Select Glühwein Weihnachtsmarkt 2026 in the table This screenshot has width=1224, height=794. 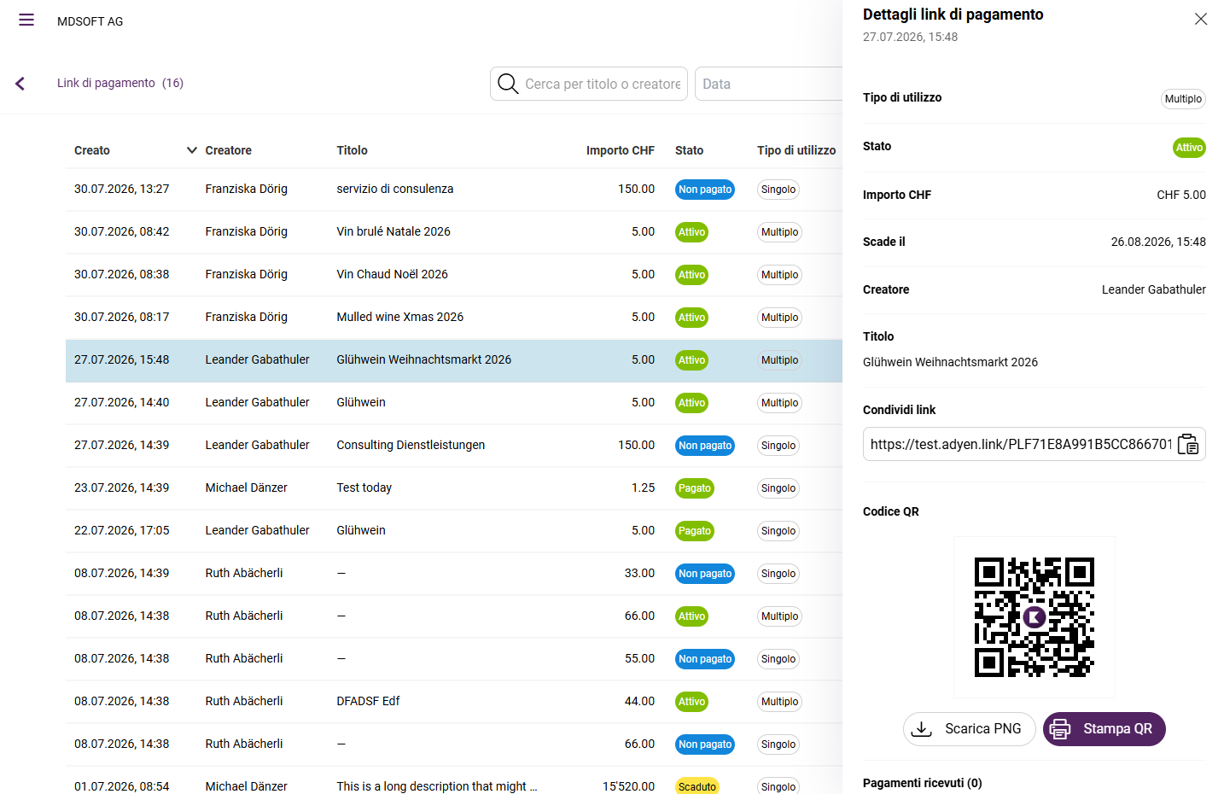point(454,360)
